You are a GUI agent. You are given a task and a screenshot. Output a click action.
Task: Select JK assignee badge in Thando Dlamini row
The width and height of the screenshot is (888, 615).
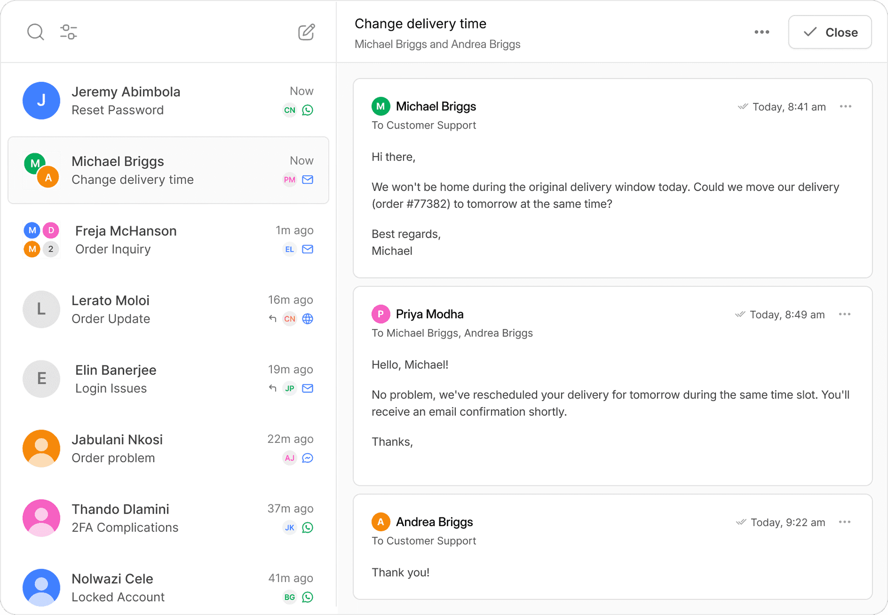tap(289, 528)
